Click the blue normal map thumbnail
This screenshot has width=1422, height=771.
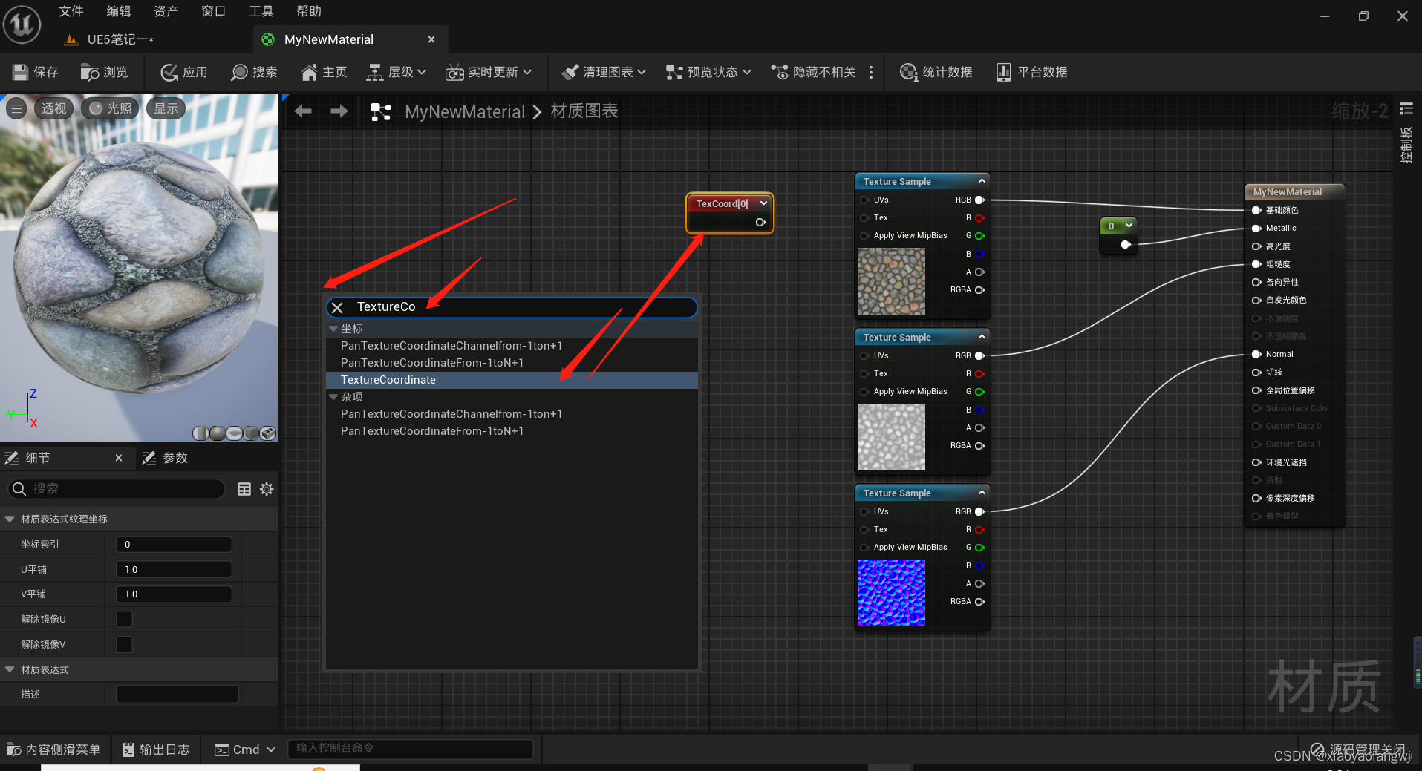892,593
